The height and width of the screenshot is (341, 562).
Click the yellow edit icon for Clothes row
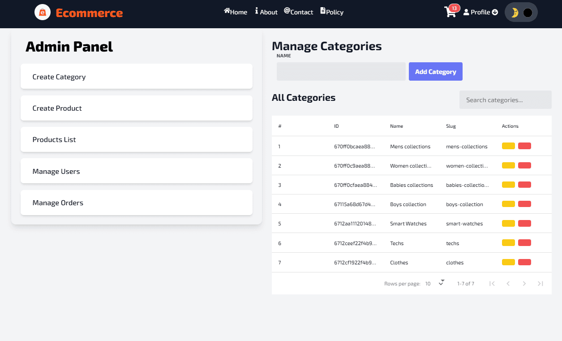point(508,262)
